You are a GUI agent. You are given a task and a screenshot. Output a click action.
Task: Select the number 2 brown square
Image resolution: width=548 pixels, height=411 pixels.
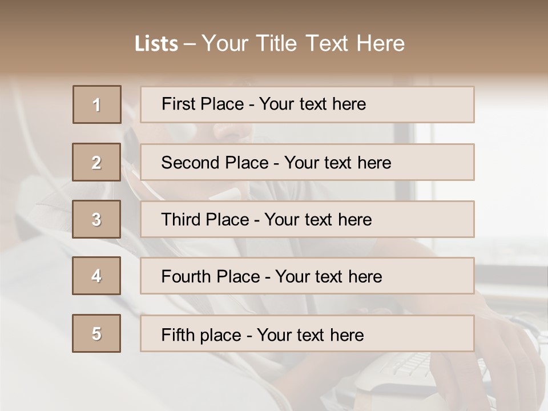(x=96, y=162)
